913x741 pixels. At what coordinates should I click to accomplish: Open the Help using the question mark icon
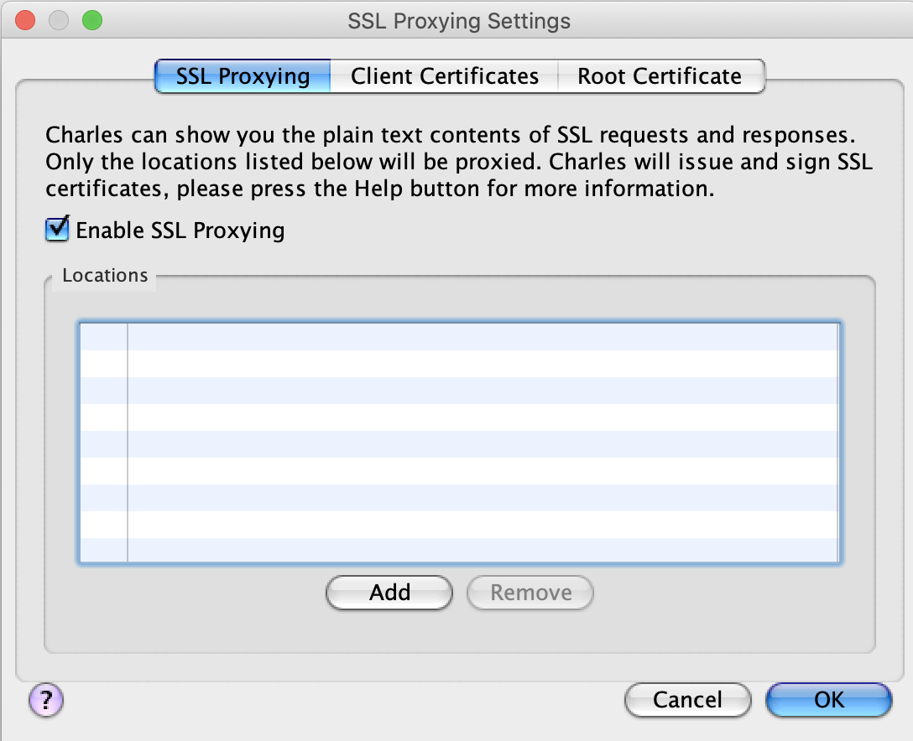click(45, 702)
